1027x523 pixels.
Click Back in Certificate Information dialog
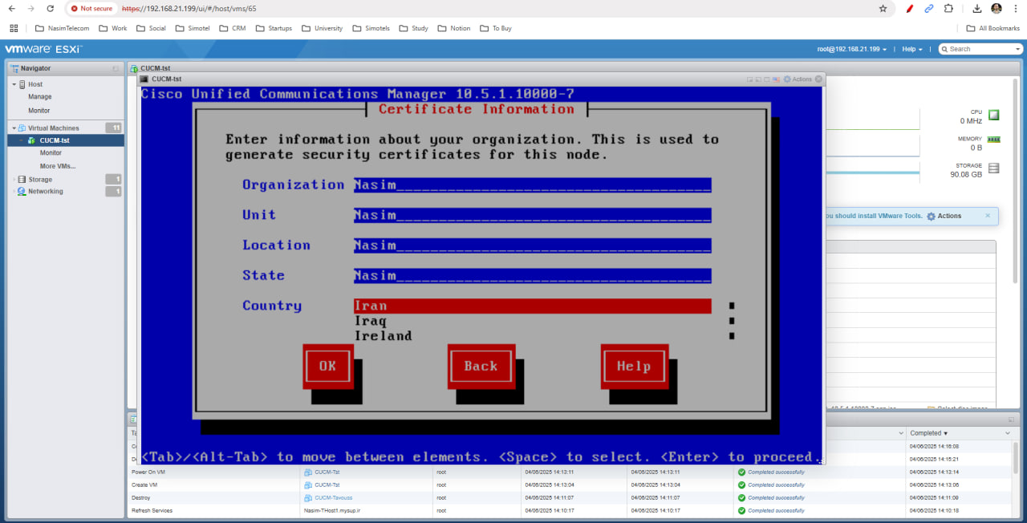481,367
